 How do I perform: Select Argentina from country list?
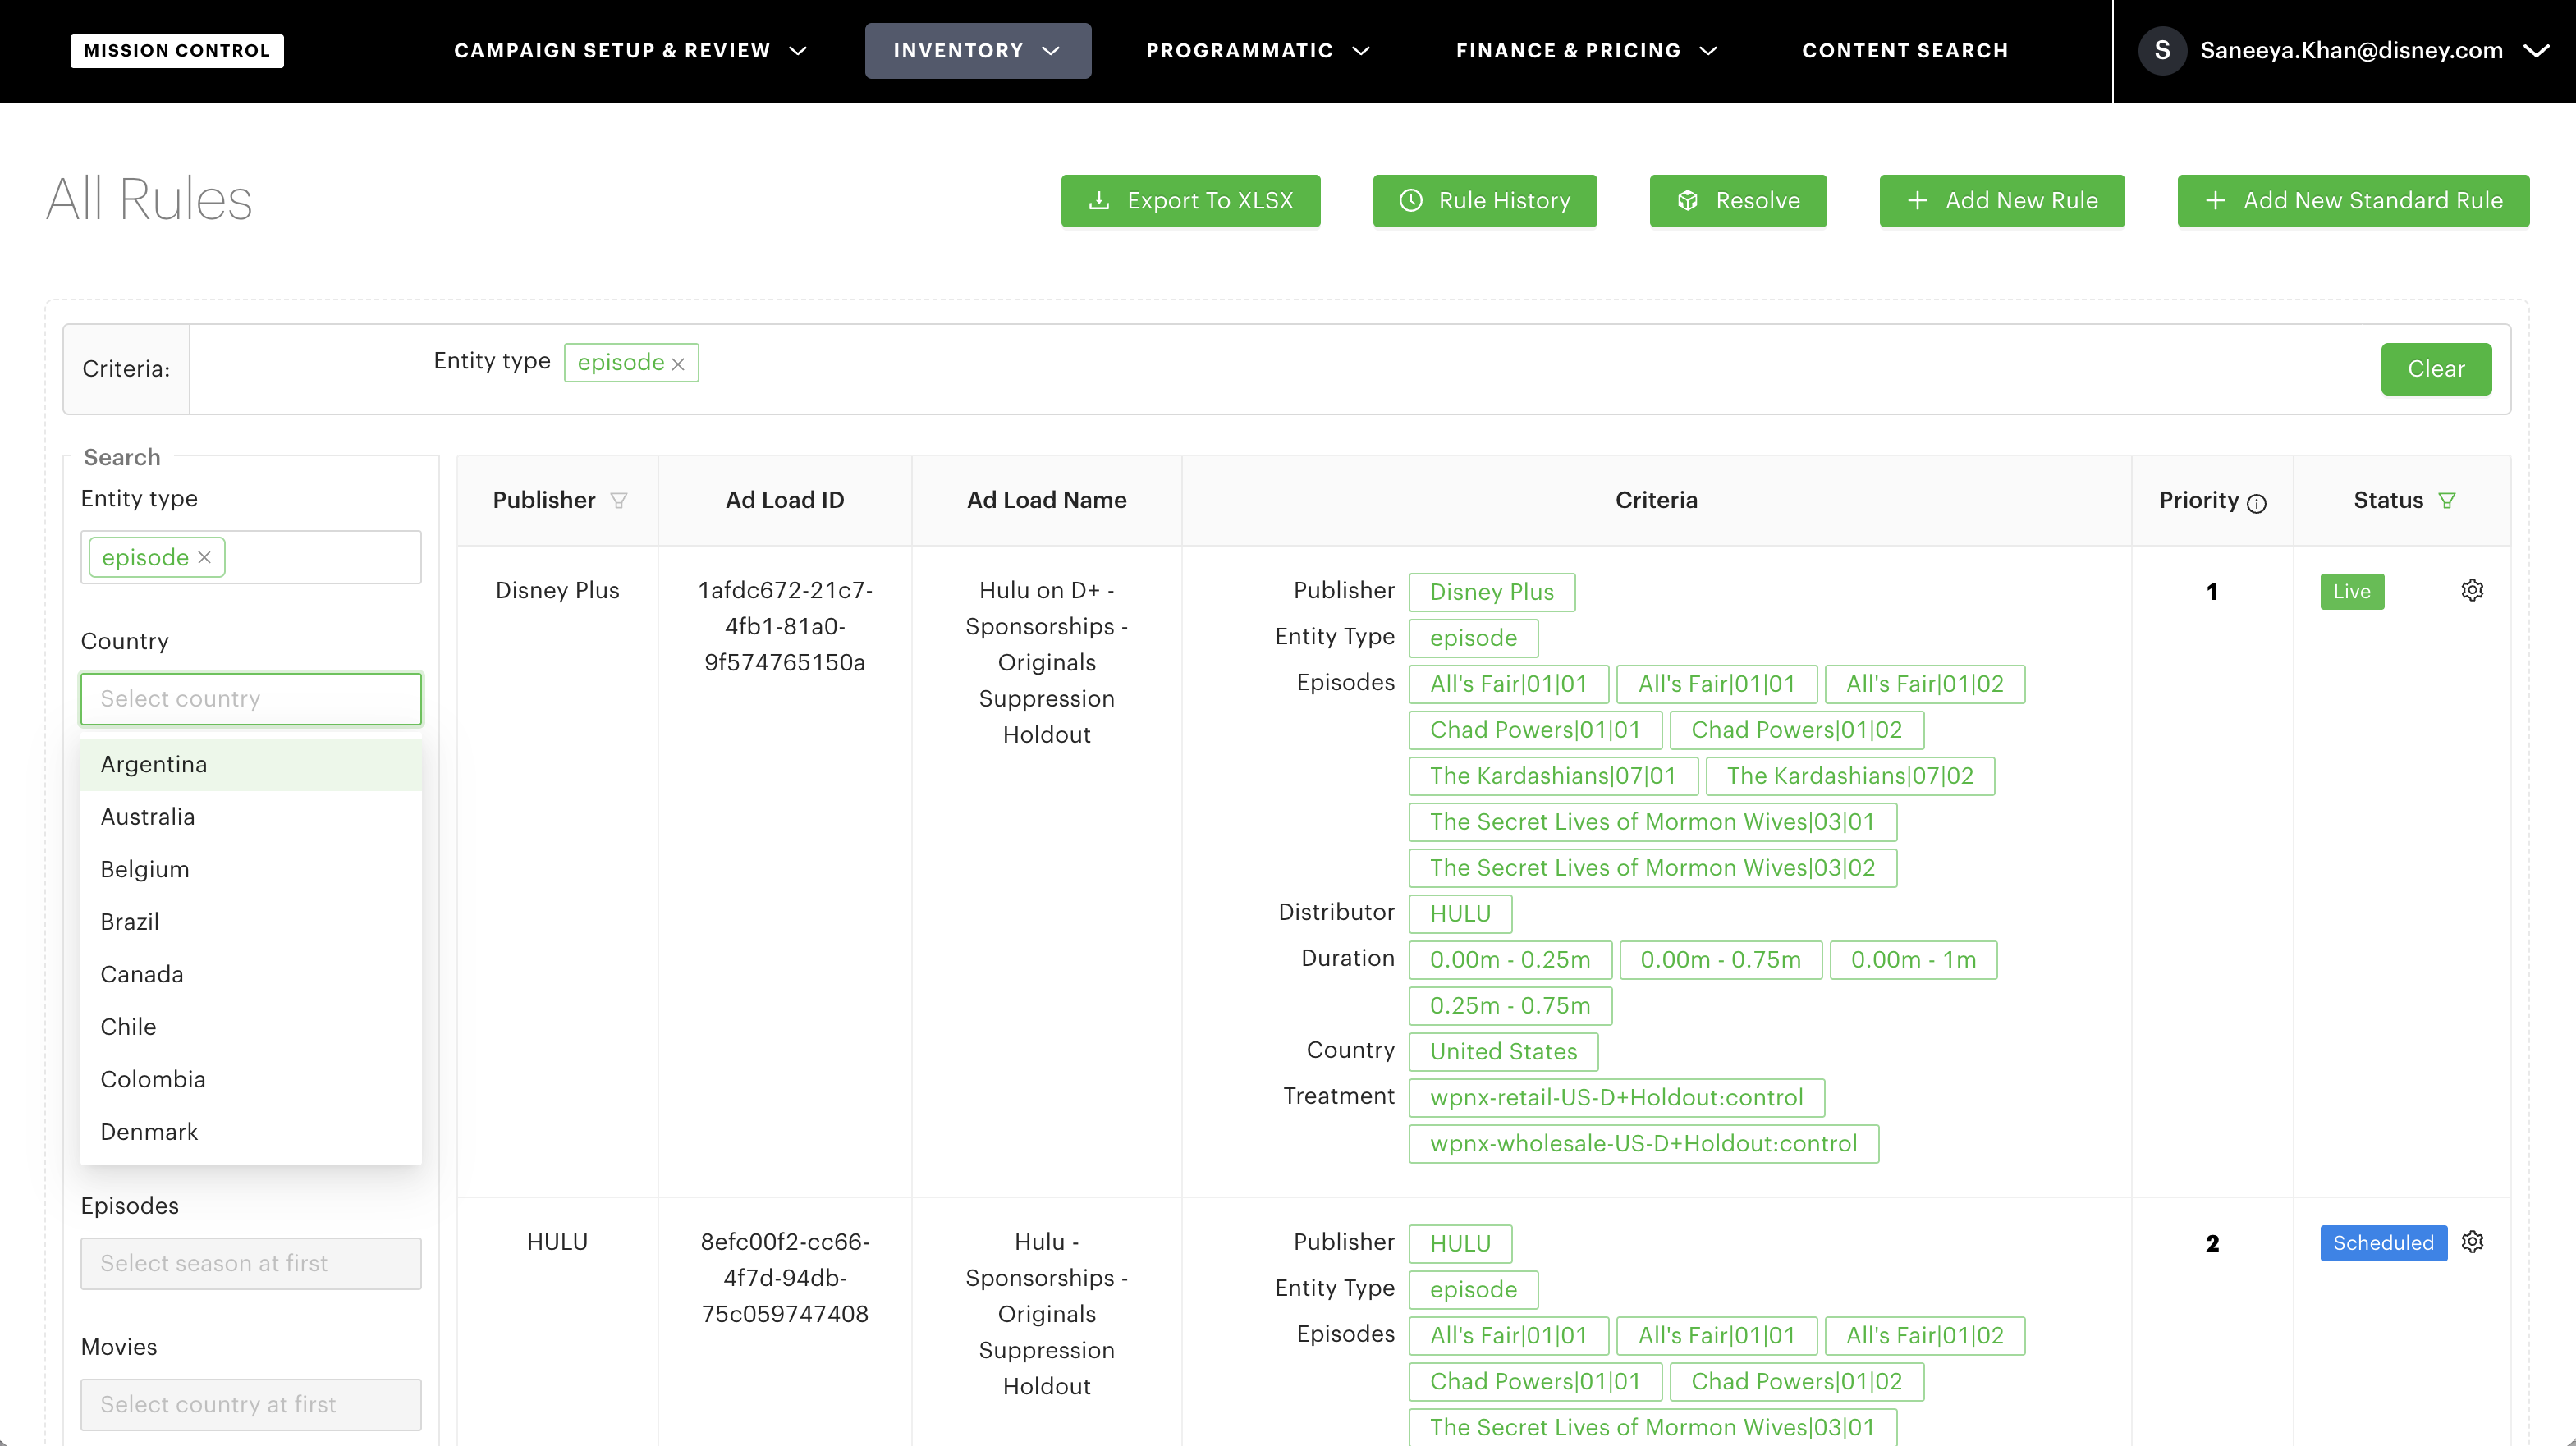(x=251, y=765)
